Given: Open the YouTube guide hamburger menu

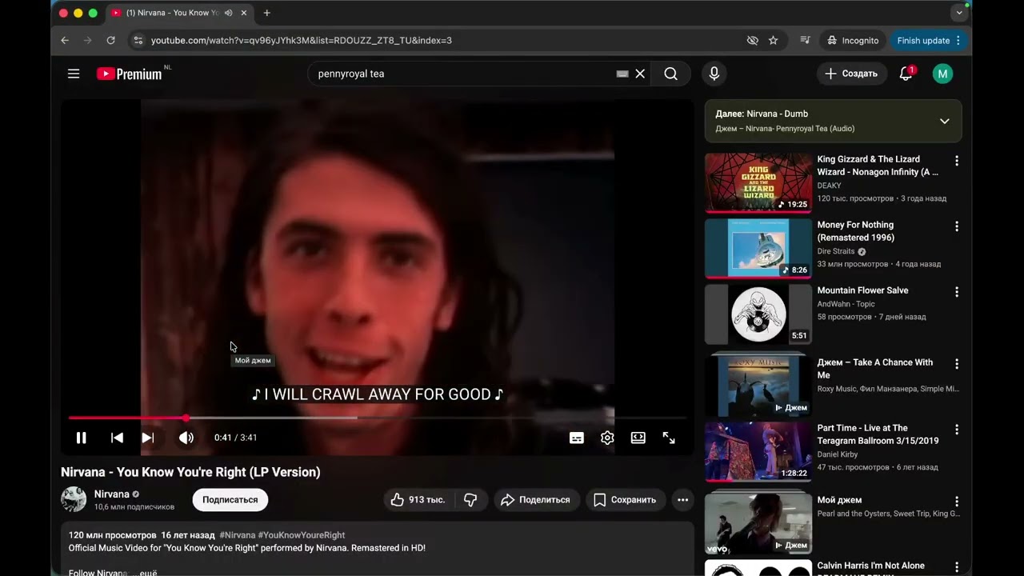Looking at the screenshot, I should coord(74,74).
